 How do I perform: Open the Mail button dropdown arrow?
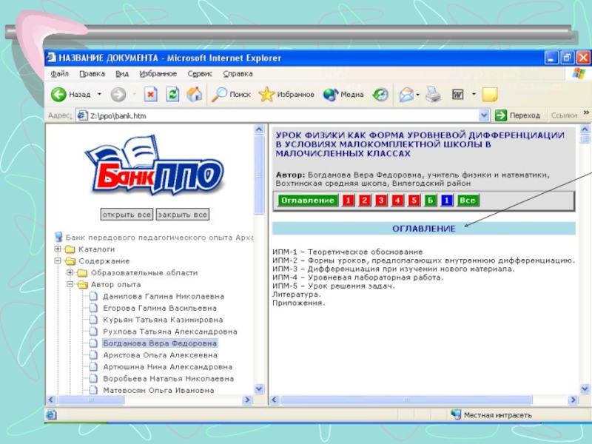coord(417,95)
